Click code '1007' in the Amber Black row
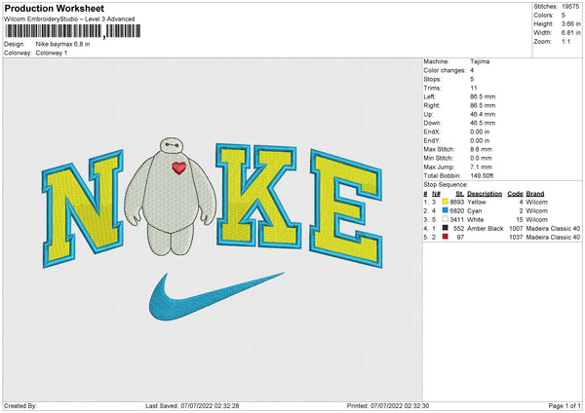 (516, 229)
